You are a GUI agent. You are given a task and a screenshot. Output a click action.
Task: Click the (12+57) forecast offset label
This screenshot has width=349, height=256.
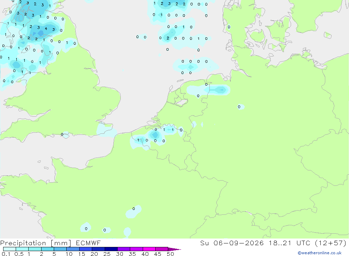[x=331, y=243]
